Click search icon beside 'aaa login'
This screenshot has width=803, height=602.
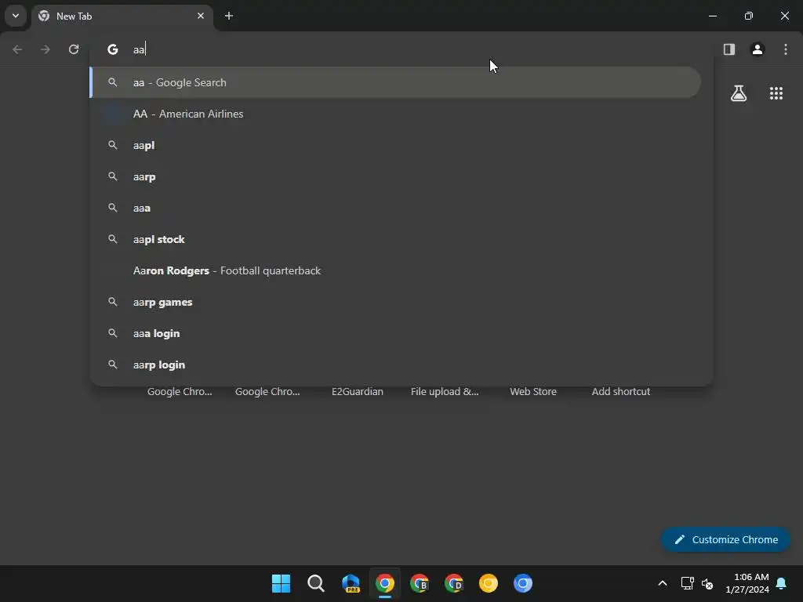click(113, 332)
